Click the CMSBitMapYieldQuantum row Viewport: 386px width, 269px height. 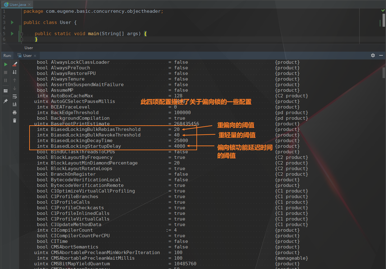coord(167,264)
